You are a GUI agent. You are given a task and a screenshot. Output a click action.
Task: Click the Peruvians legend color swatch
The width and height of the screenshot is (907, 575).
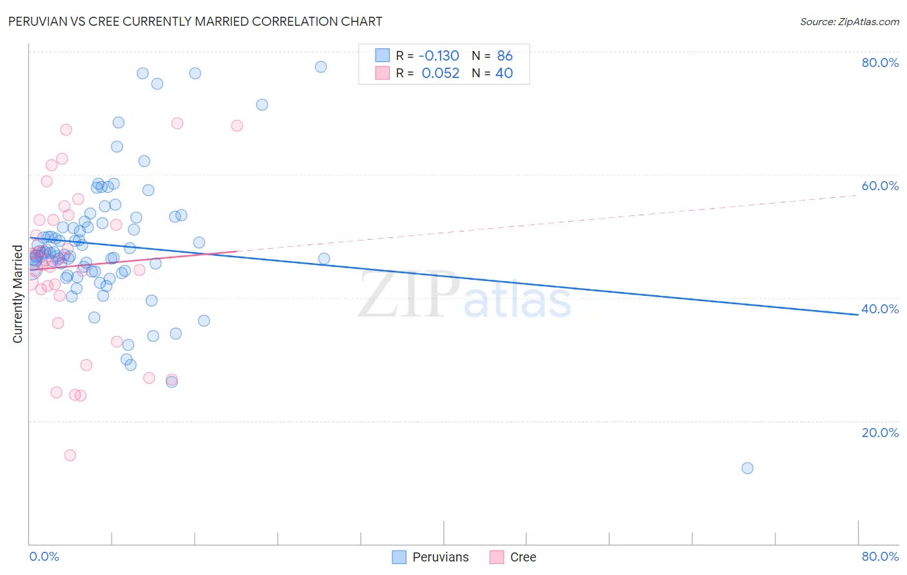399,557
